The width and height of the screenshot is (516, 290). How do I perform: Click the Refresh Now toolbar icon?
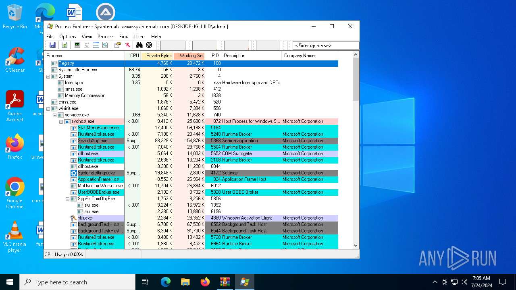point(64,45)
